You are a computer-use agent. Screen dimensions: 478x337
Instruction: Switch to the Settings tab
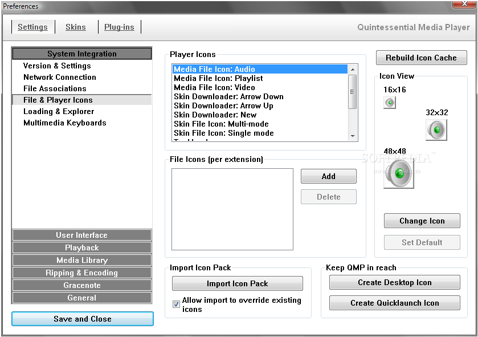[32, 27]
